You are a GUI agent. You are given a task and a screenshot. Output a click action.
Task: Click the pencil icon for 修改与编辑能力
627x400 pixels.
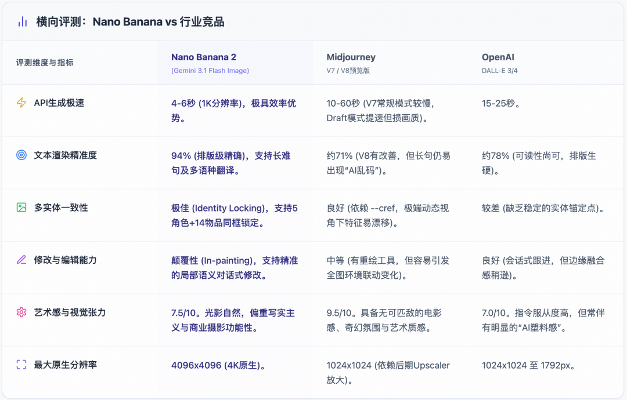point(21,260)
